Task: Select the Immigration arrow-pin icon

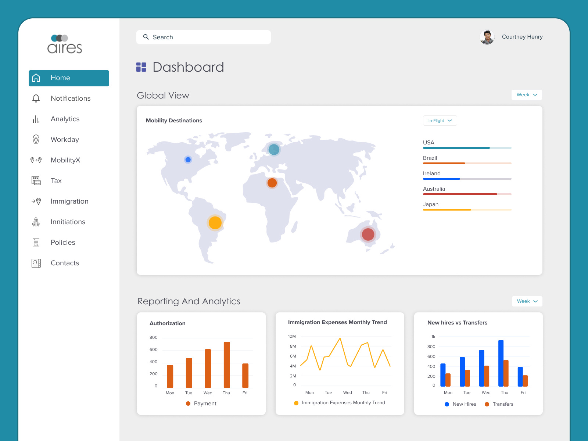Action: 36,201
